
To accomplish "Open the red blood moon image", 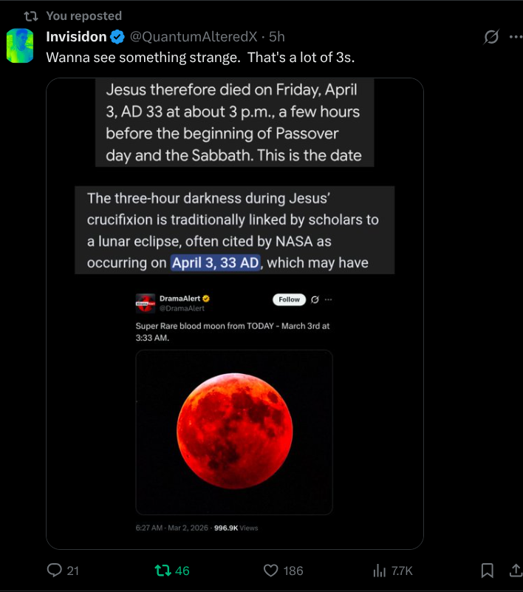I will pos(234,431).
